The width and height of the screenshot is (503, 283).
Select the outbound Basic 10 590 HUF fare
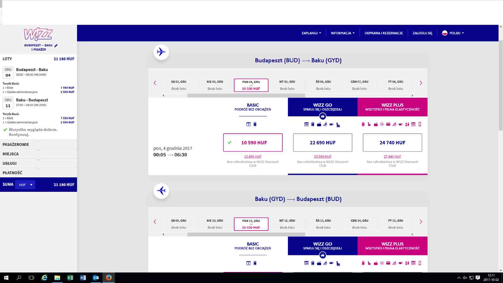(x=253, y=142)
